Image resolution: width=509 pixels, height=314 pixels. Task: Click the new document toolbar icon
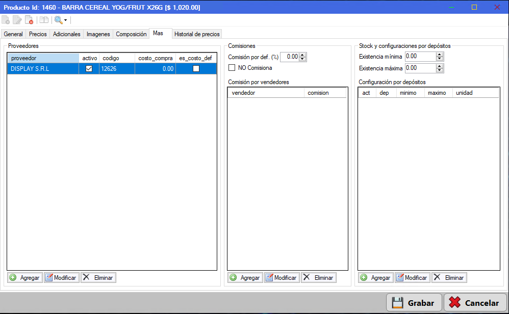pyautogui.click(x=6, y=20)
